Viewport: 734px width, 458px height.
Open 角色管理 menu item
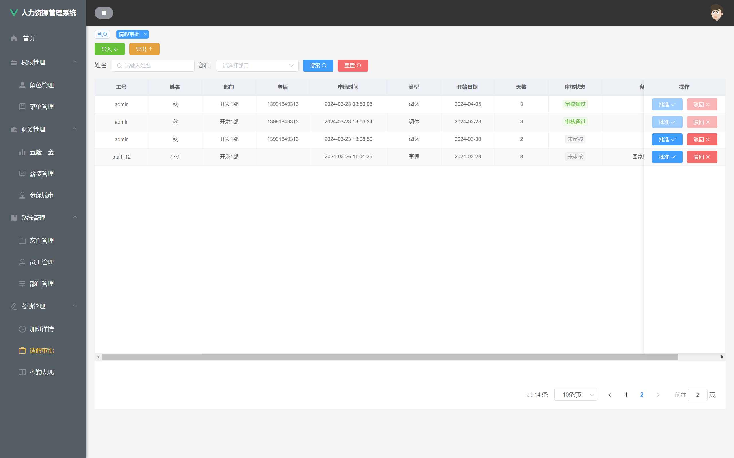(x=43, y=85)
